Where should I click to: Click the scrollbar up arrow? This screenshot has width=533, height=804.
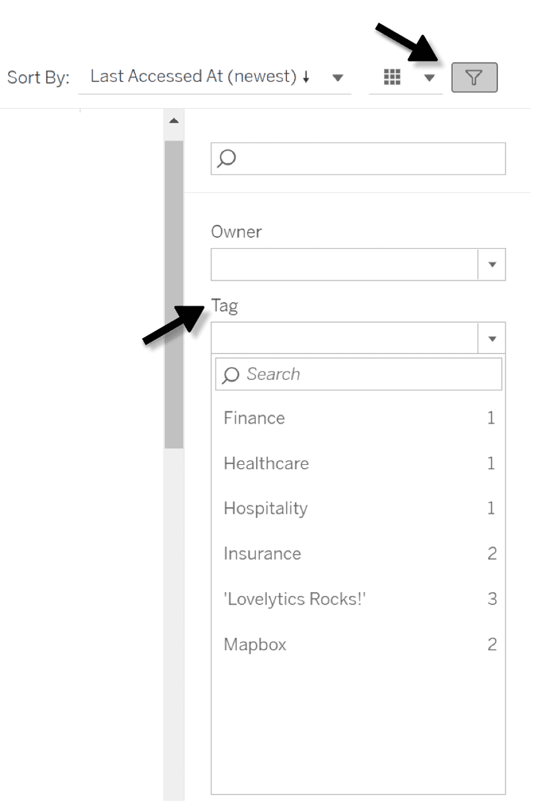174,121
